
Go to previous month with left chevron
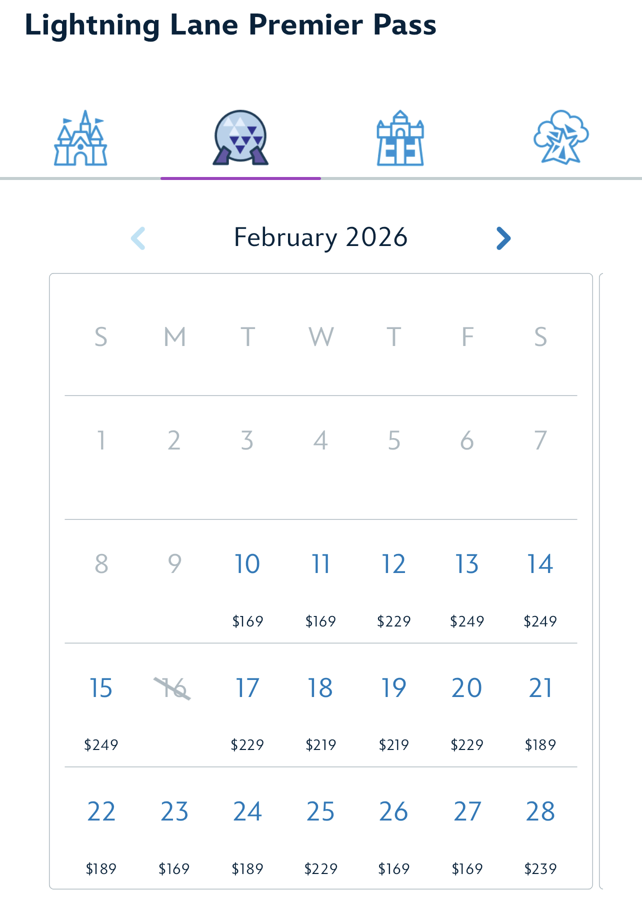pyautogui.click(x=138, y=238)
